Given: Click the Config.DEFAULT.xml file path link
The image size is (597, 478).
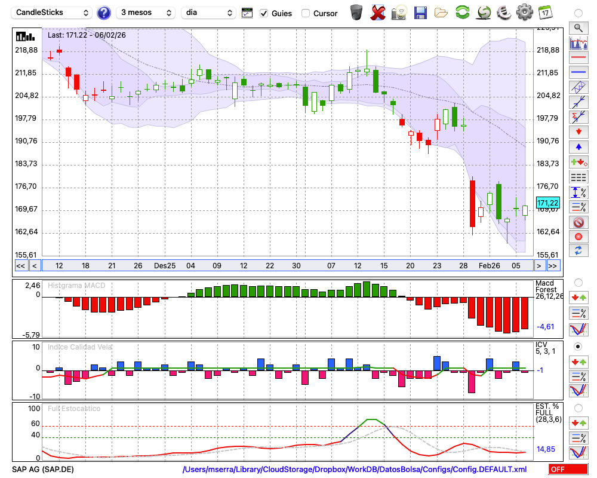Looking at the screenshot, I should click(355, 469).
